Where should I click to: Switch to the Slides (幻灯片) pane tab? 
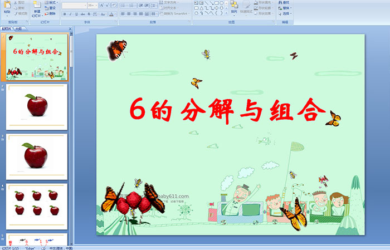point(7,28)
